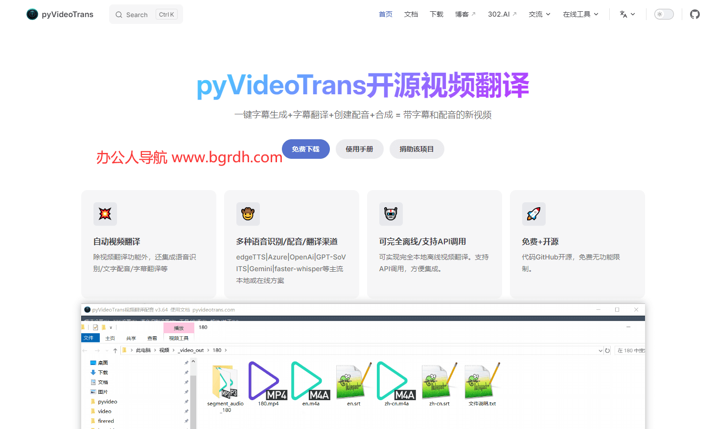Screen dimensions: 716x429
Task: Open the 使用手册 page
Action: pos(360,149)
